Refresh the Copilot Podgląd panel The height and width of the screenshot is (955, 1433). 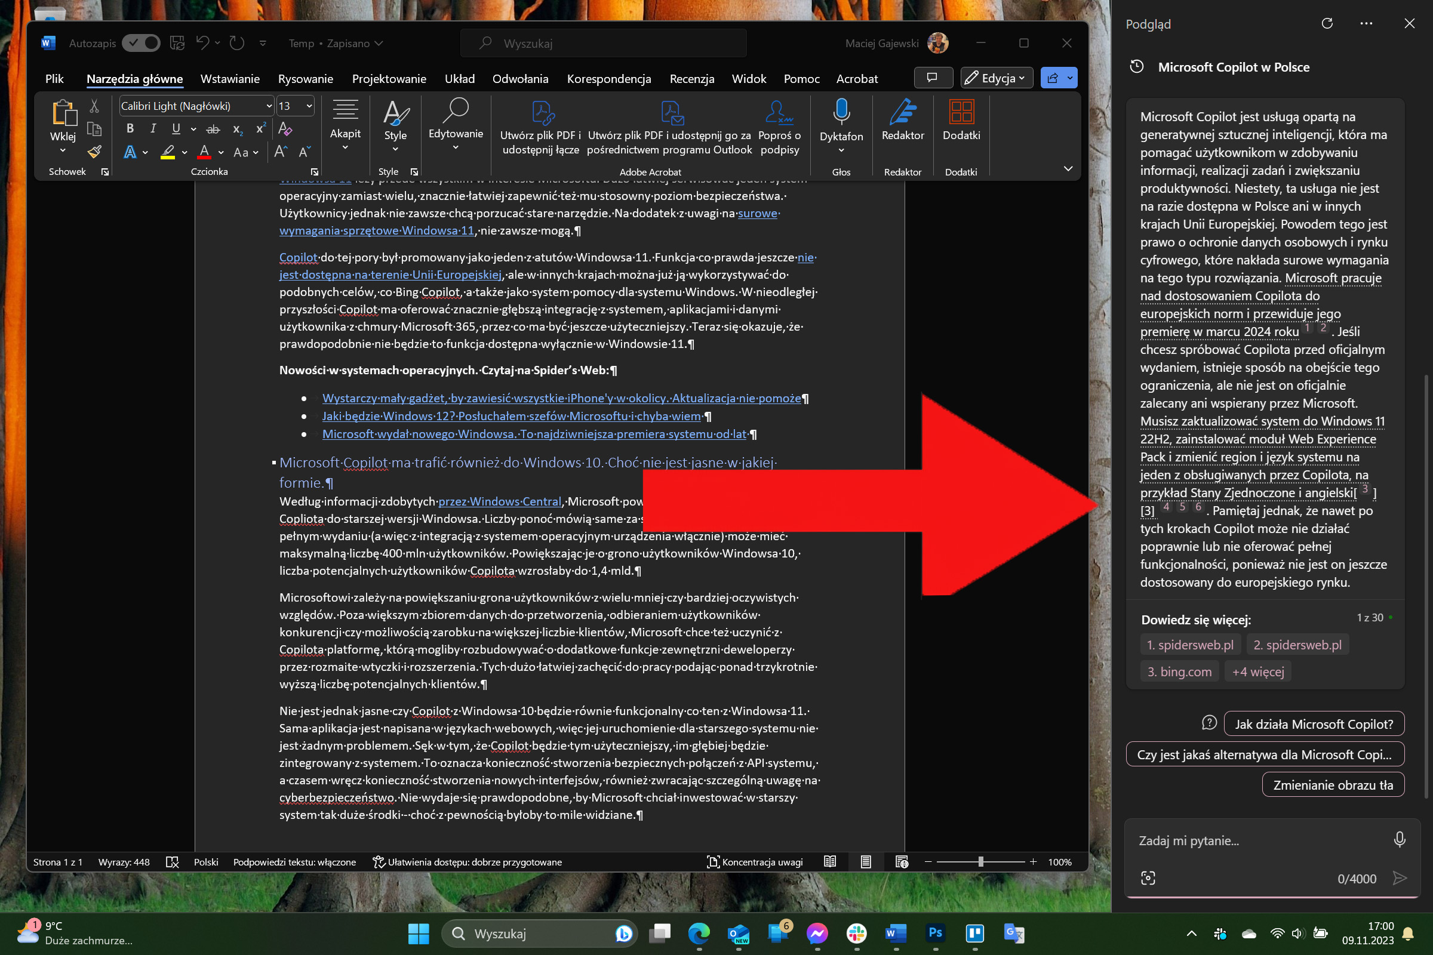[x=1327, y=23]
